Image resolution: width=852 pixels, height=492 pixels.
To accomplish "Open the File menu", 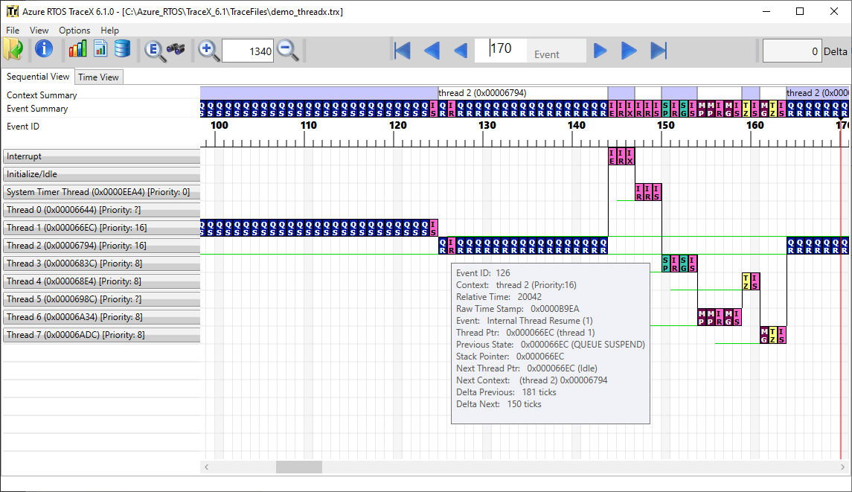I will [13, 31].
